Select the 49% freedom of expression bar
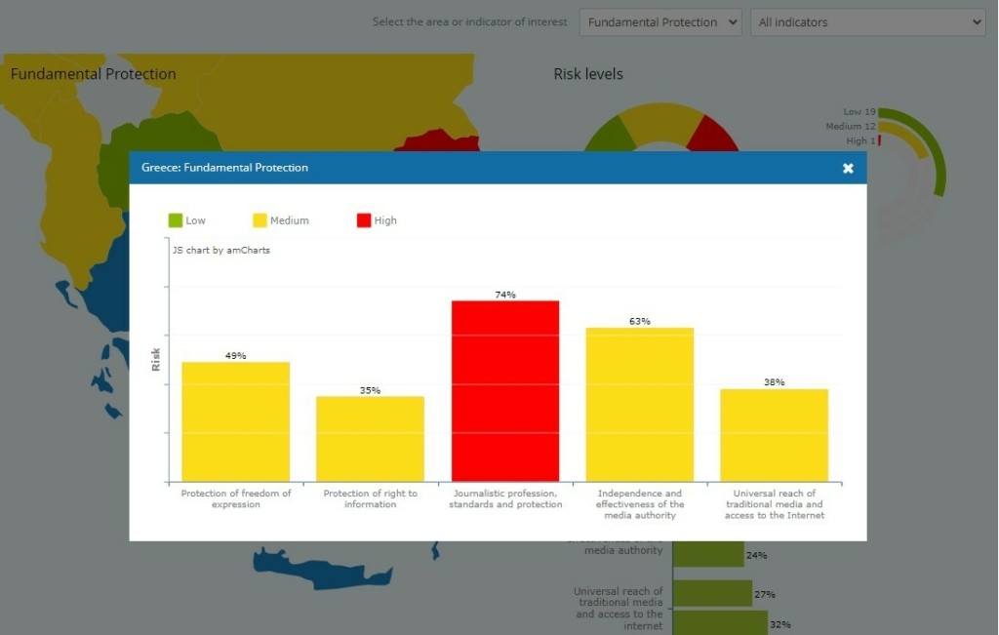999x635 pixels. tap(235, 421)
